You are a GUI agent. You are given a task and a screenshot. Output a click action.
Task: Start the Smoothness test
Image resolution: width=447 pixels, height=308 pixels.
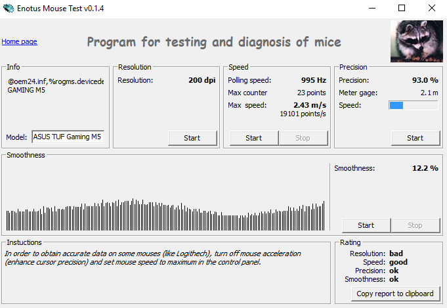click(x=366, y=225)
